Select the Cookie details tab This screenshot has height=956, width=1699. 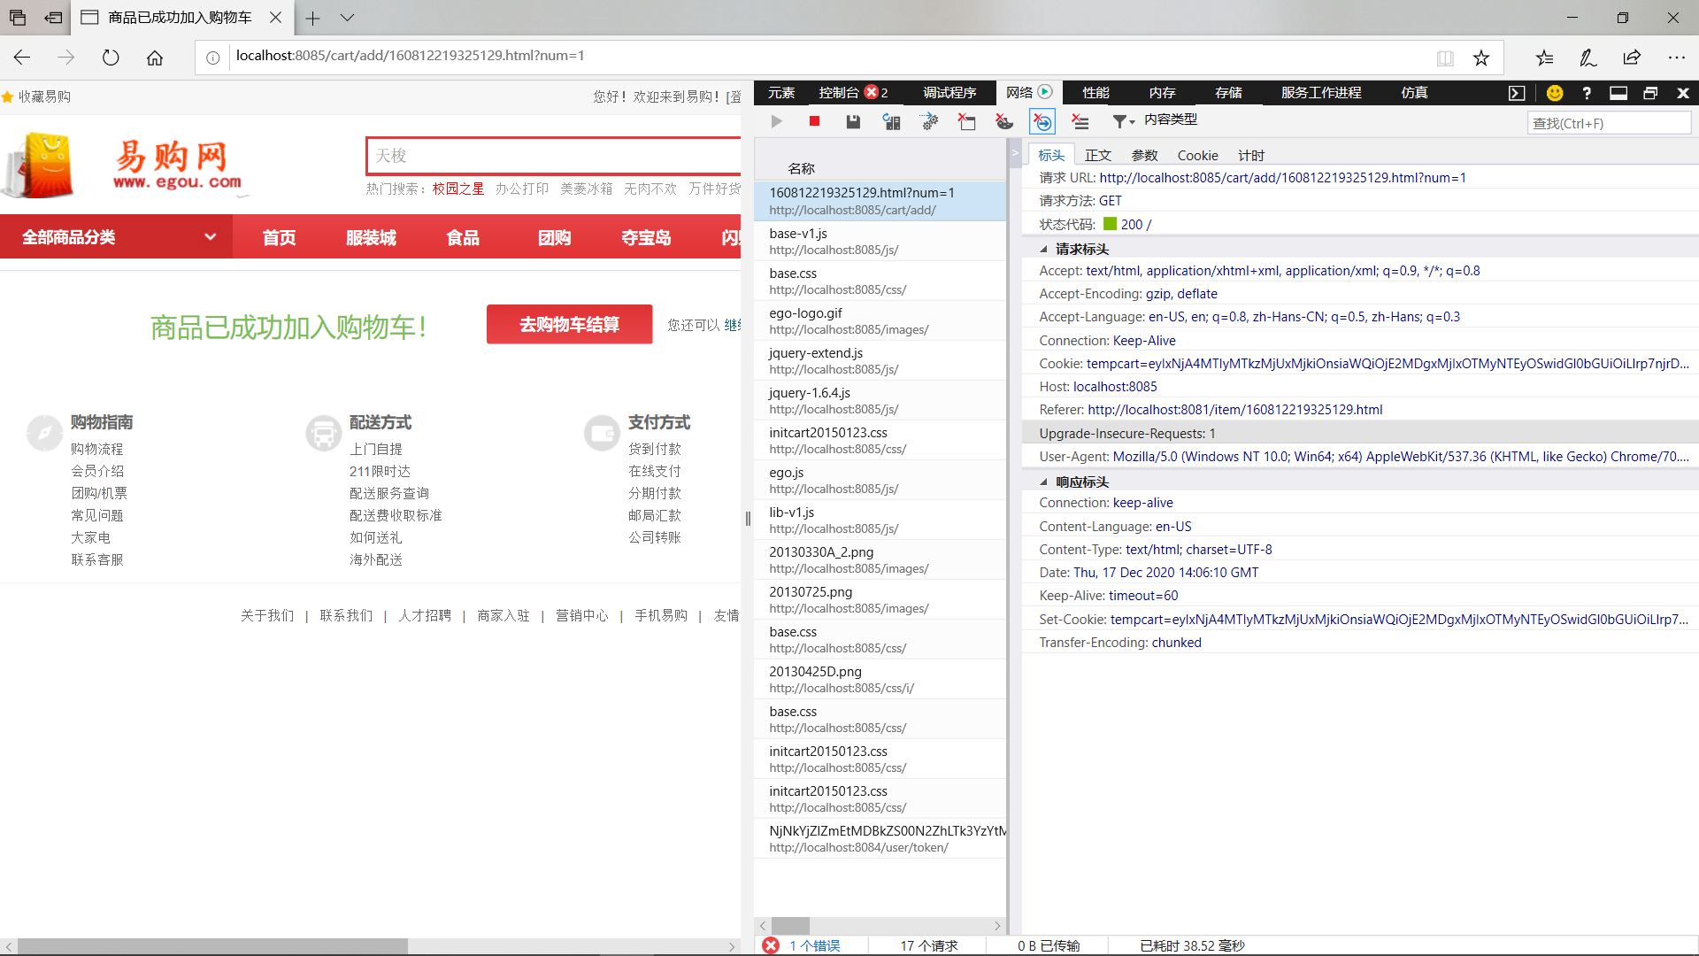click(x=1197, y=156)
